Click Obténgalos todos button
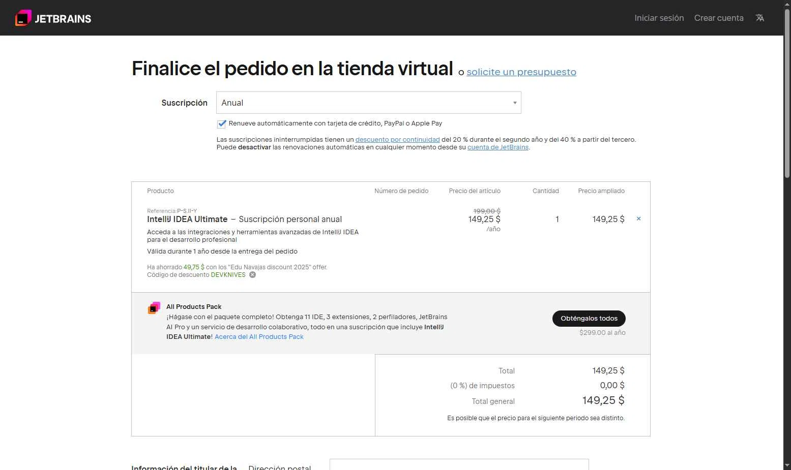 [589, 319]
